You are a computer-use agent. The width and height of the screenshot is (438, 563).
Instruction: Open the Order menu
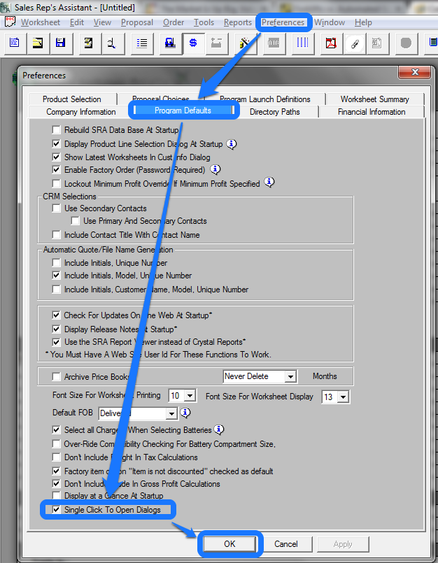coord(174,22)
